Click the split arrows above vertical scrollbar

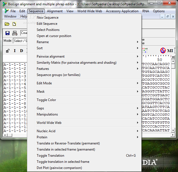pyautogui.click(x=173, y=57)
